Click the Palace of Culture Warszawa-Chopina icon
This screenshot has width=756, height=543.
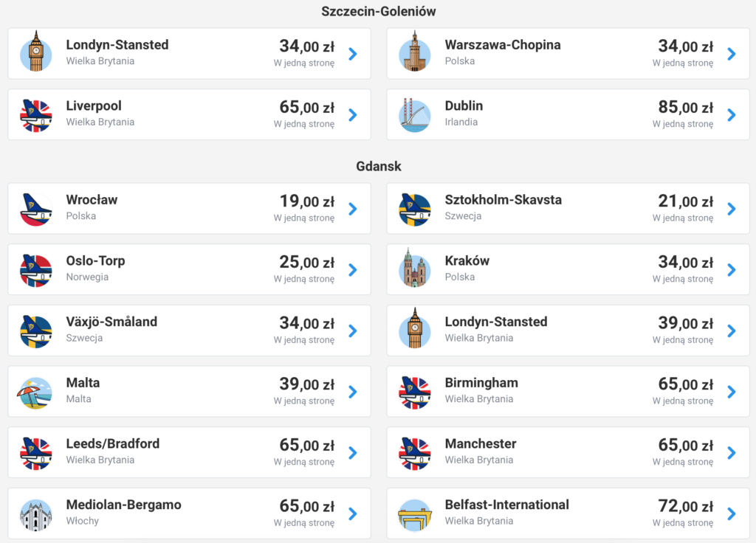tap(414, 53)
